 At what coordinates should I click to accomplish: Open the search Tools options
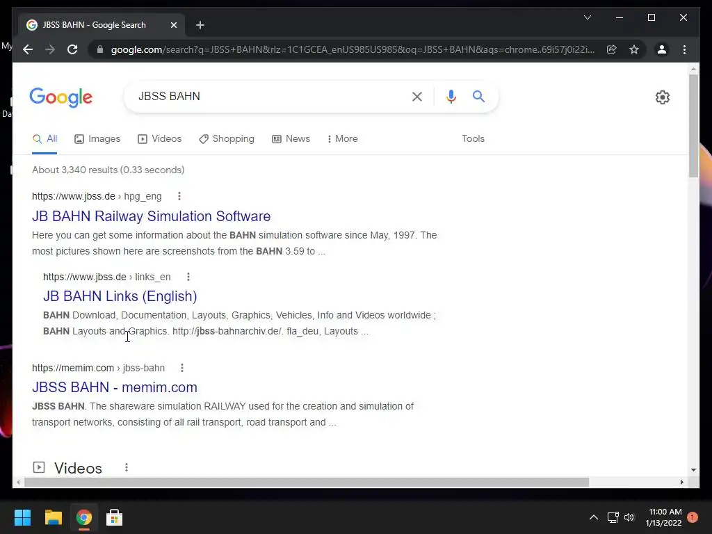coord(473,139)
